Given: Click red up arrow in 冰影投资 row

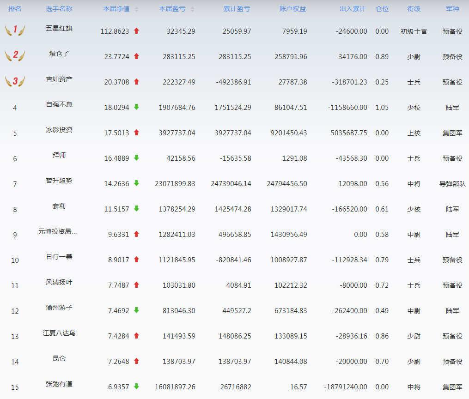Looking at the screenshot, I should (136, 133).
